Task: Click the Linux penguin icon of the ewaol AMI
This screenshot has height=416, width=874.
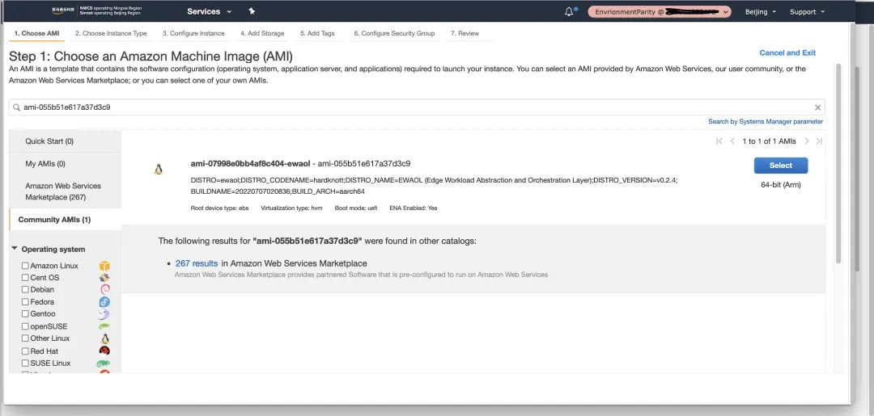Action: click(159, 170)
